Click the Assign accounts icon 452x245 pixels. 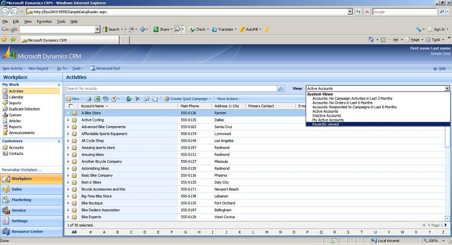[129, 99]
